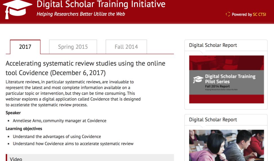Click the 'Literature reviews, in particular' paragraph
The image size is (274, 161).
tap(73, 93)
